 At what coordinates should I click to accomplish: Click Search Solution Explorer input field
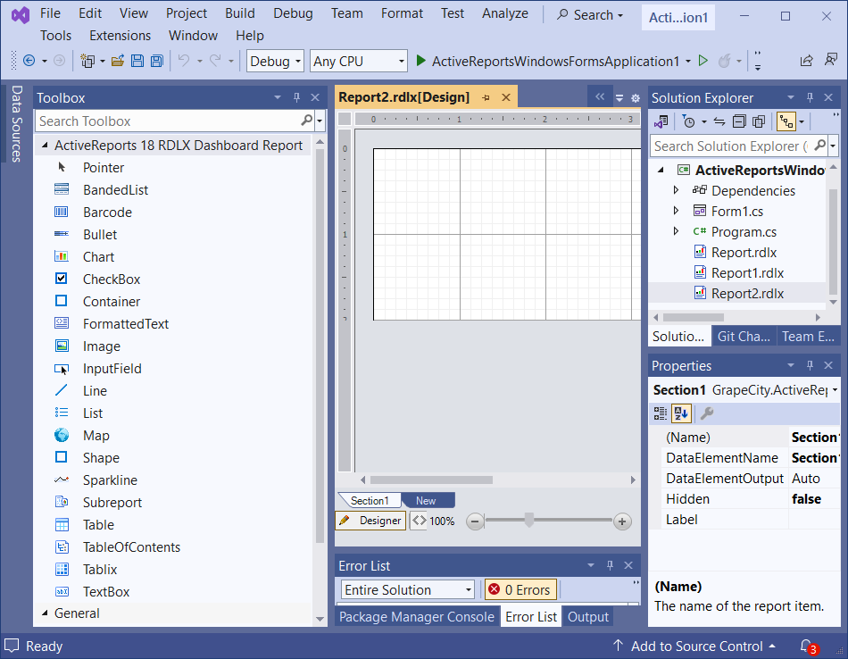click(730, 146)
